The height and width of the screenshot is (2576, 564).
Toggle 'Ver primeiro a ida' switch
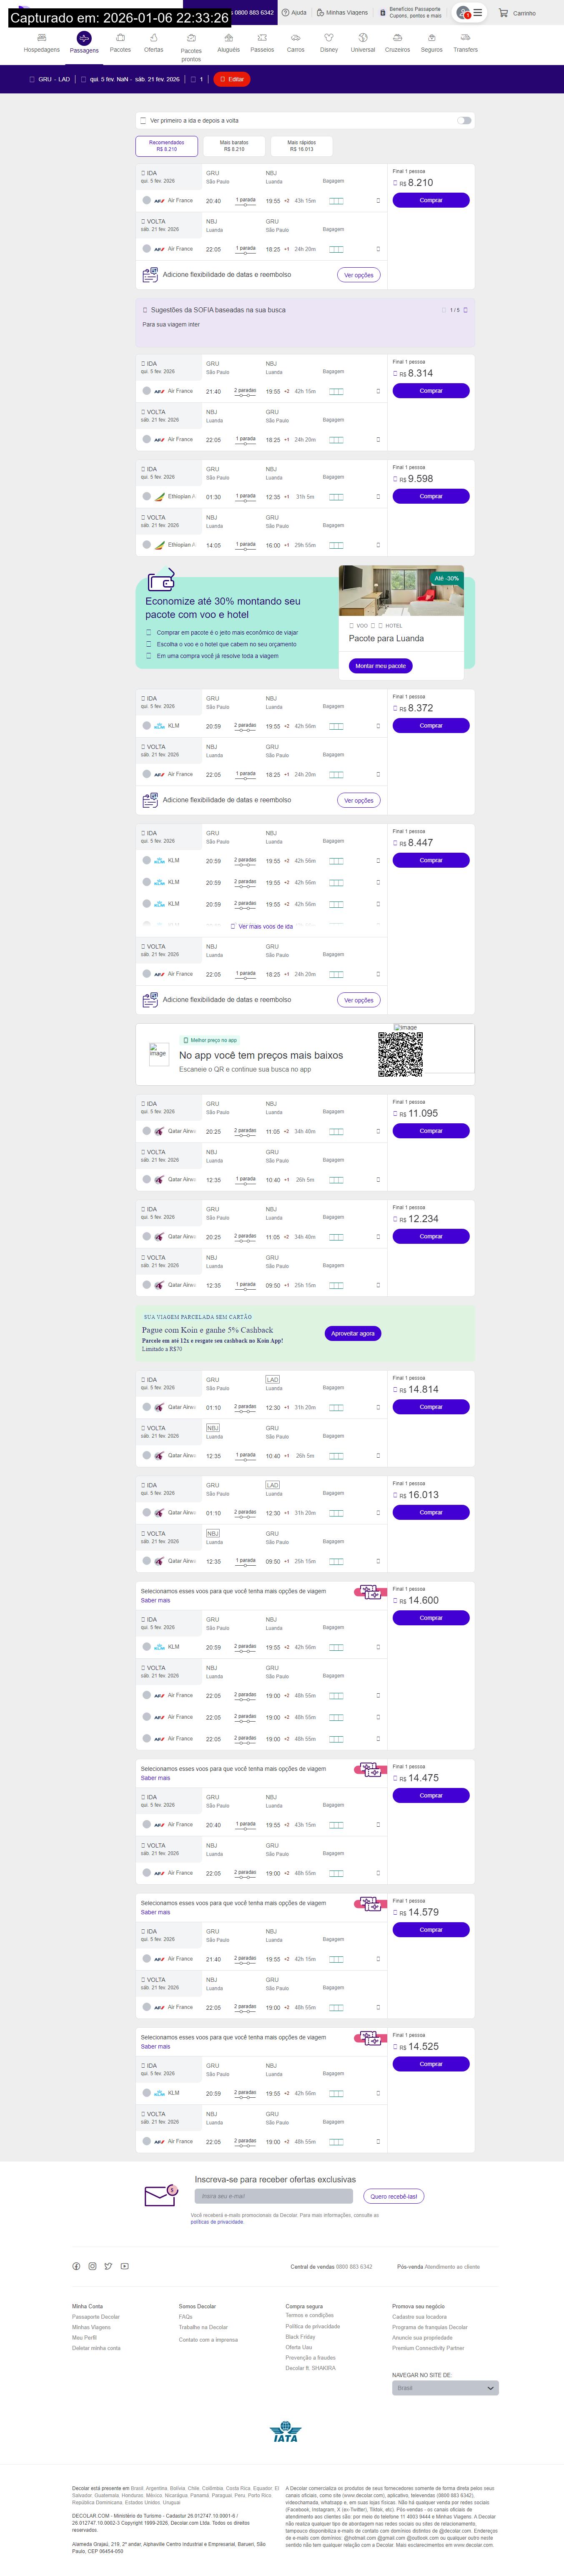464,121
